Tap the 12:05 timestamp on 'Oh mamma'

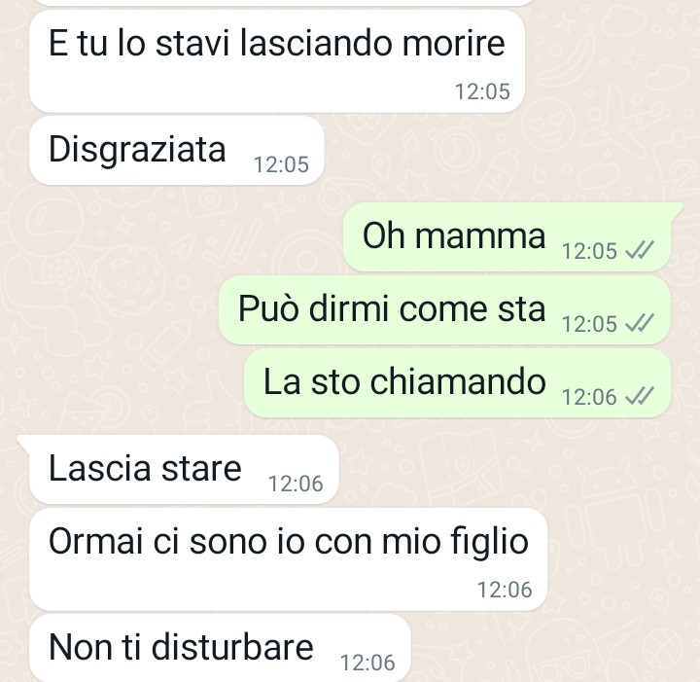pyautogui.click(x=589, y=251)
